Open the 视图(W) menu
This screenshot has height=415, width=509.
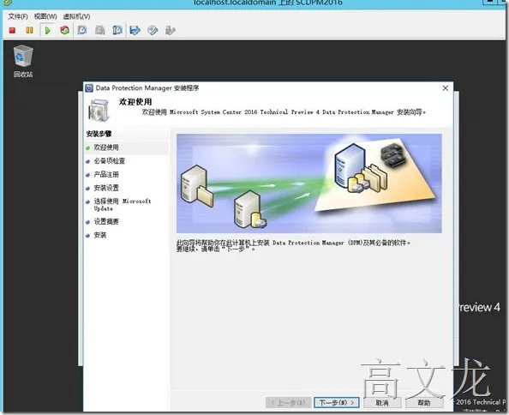point(45,16)
